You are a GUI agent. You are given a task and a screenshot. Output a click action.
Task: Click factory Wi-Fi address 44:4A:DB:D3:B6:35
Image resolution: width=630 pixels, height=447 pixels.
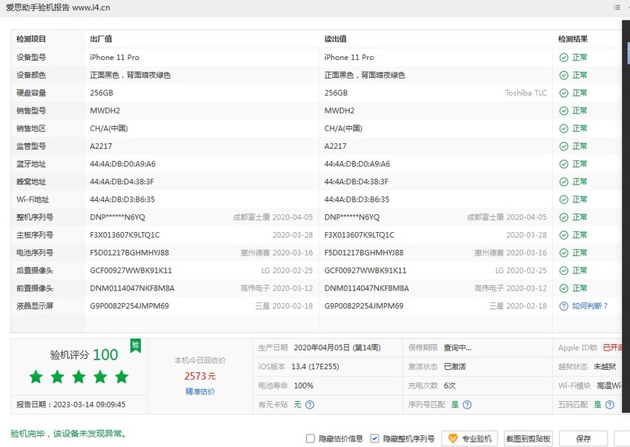pos(122,199)
